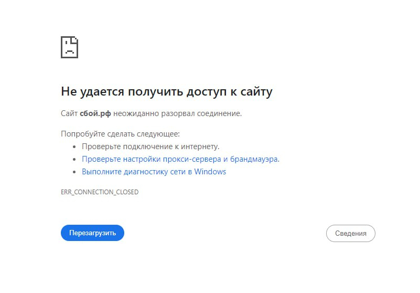Screen dimensions: 420x293
Task: Click 'Проверьте подключение к интернету.' bullet text
Action: (x=150, y=146)
